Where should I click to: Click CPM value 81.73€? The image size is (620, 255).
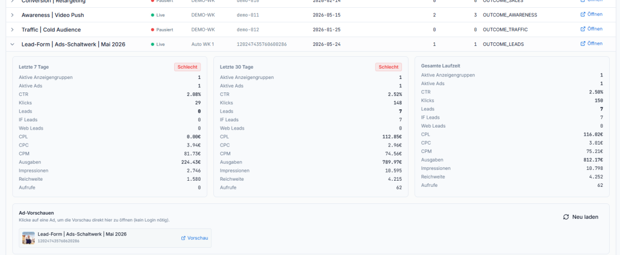pos(192,154)
